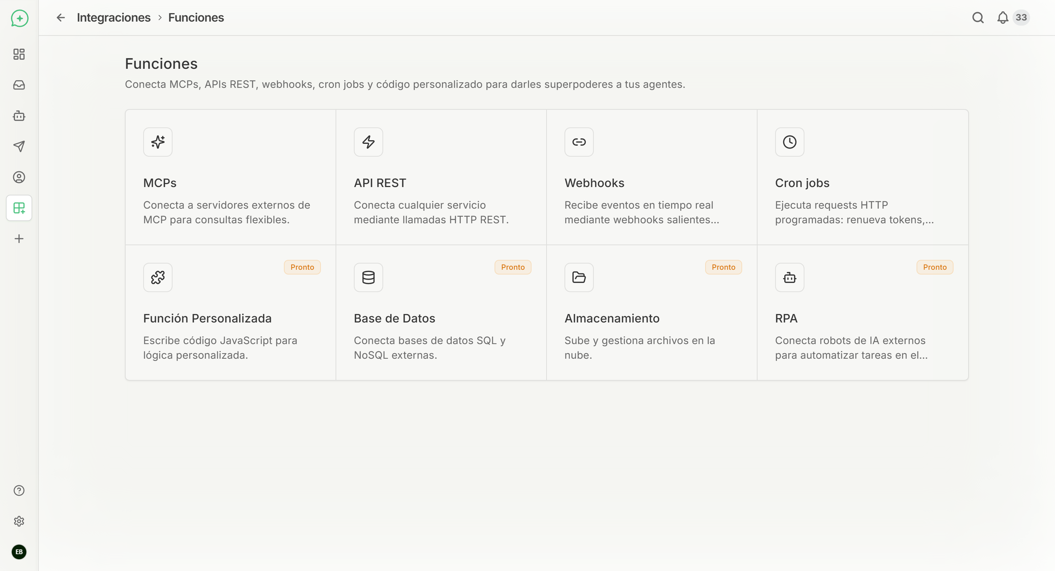Click 'Conecta a servidores externos de MCP' description
Viewport: 1055px width, 571px height.
pyautogui.click(x=226, y=212)
